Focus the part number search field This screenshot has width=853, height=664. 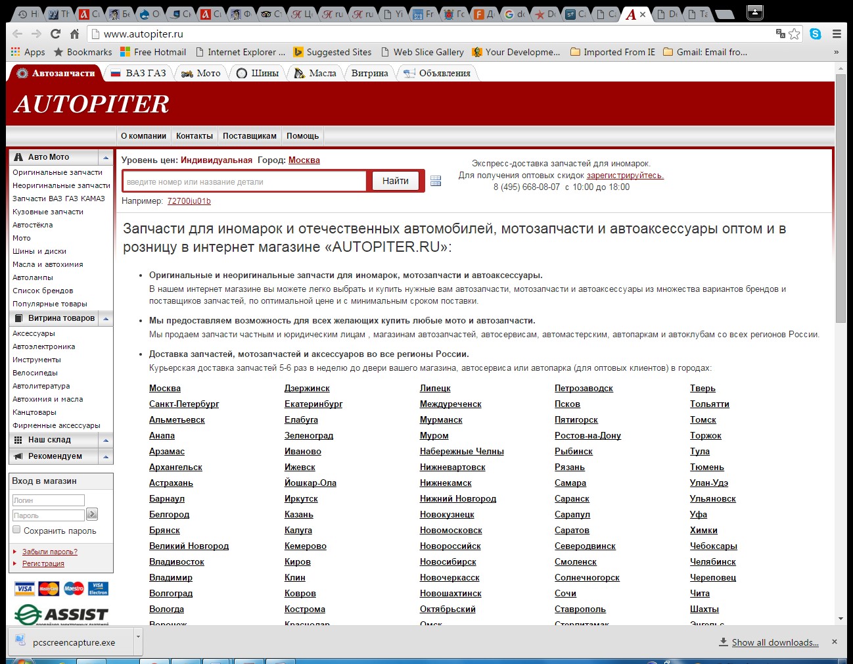pyautogui.click(x=244, y=181)
